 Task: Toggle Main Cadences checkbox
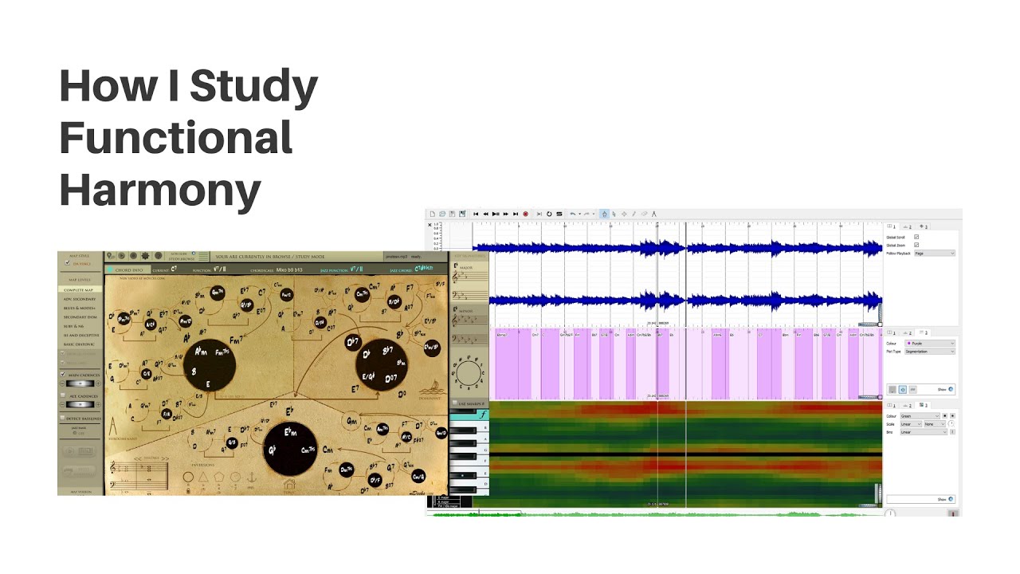62,374
